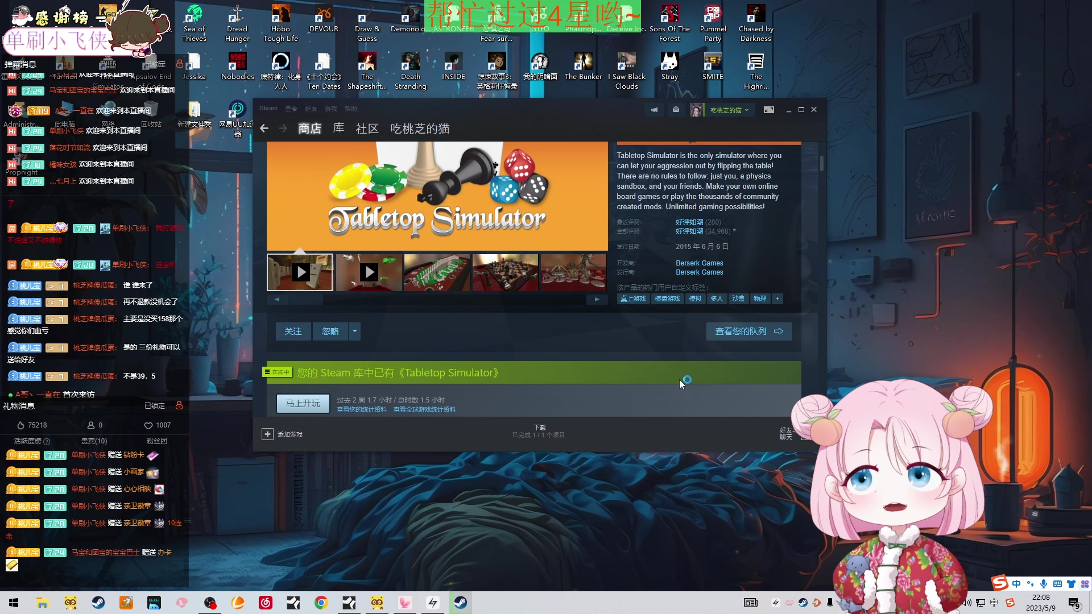Open 查看全球游戏统计资料 link

(424, 410)
